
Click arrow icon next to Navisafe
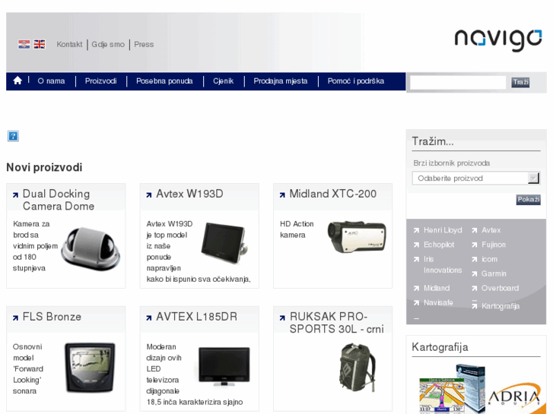coord(417,302)
